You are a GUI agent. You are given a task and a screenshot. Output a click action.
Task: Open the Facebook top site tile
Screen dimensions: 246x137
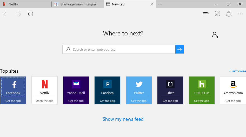point(13,87)
